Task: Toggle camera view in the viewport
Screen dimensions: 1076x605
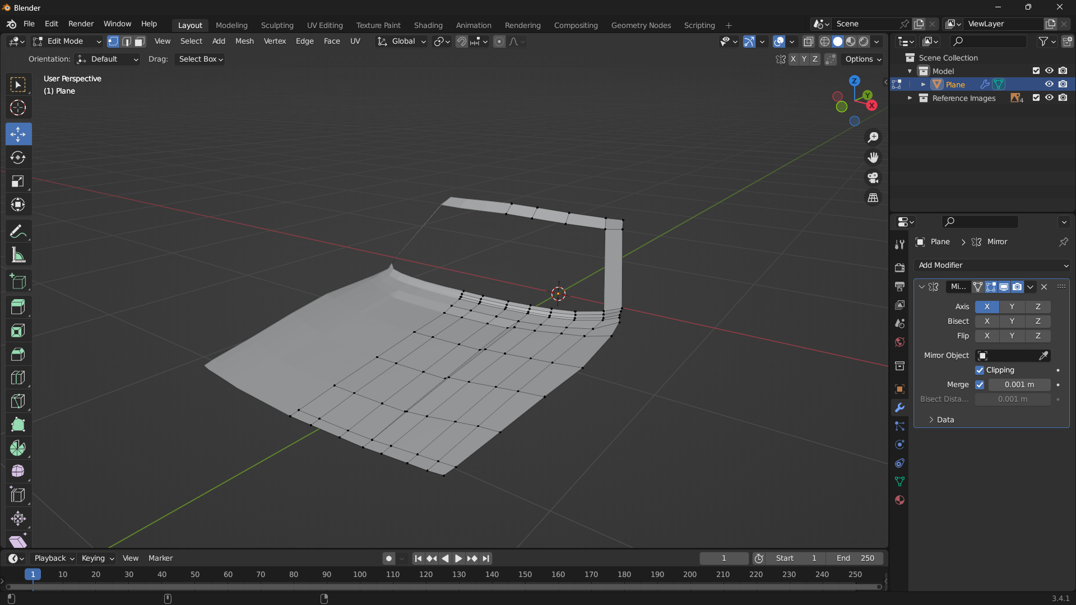Action: (873, 178)
